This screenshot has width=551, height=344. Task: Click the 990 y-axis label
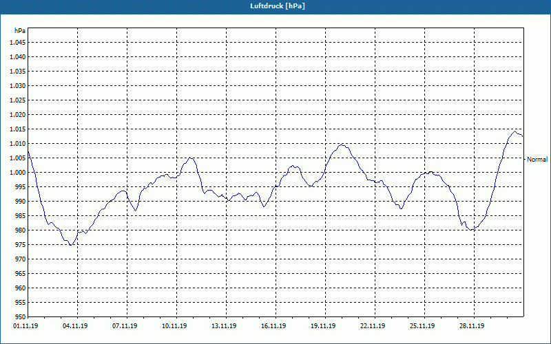21,201
